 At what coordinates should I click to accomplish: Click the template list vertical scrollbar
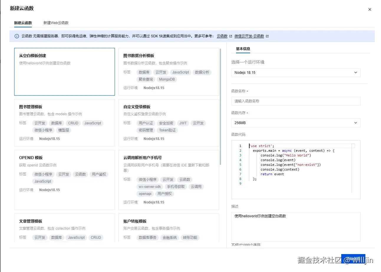pos(220,107)
